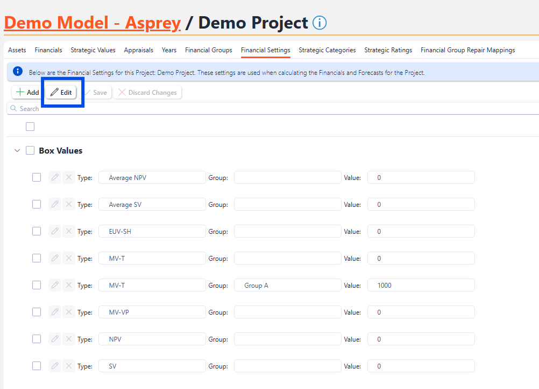The image size is (539, 389).
Task: Click the Edit button in the toolbar
Action: (x=61, y=93)
